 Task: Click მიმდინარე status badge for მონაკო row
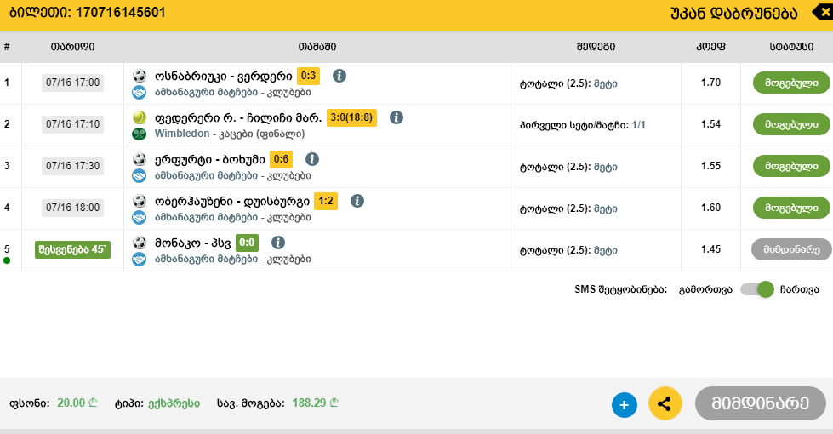click(791, 249)
